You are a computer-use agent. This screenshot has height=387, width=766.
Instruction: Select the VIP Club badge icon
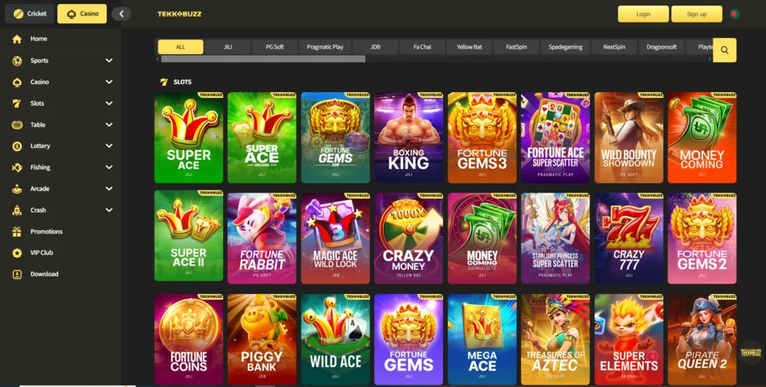coord(17,253)
